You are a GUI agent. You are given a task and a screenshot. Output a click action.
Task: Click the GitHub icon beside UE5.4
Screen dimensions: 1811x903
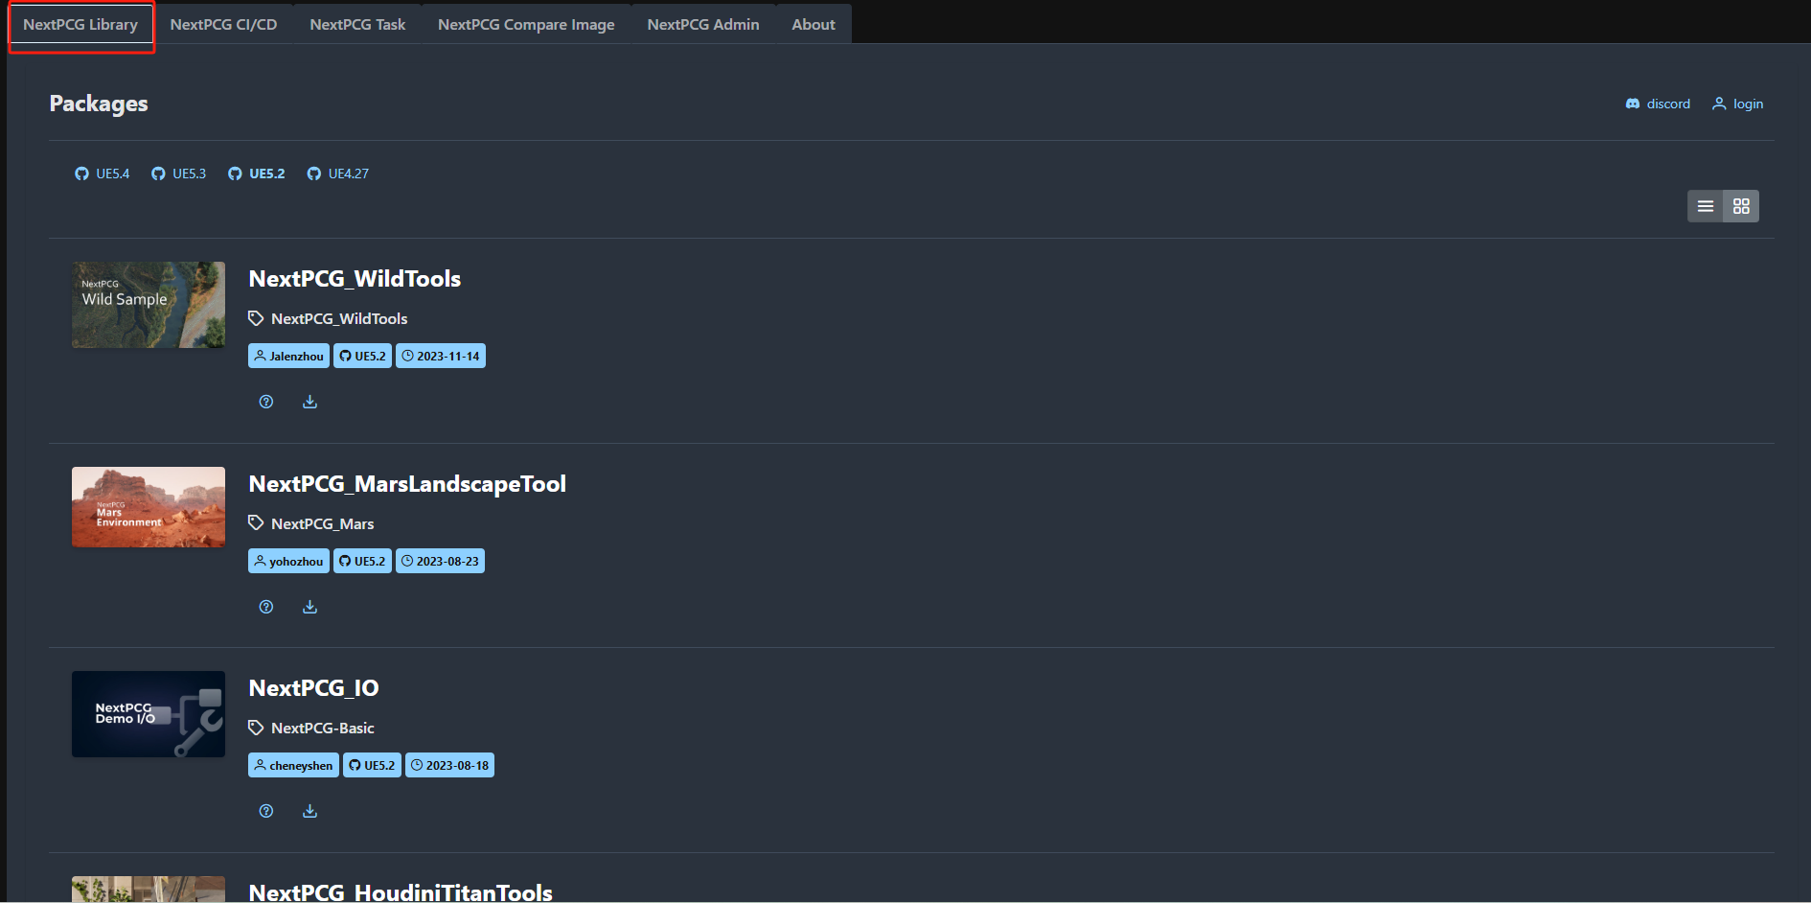[81, 174]
